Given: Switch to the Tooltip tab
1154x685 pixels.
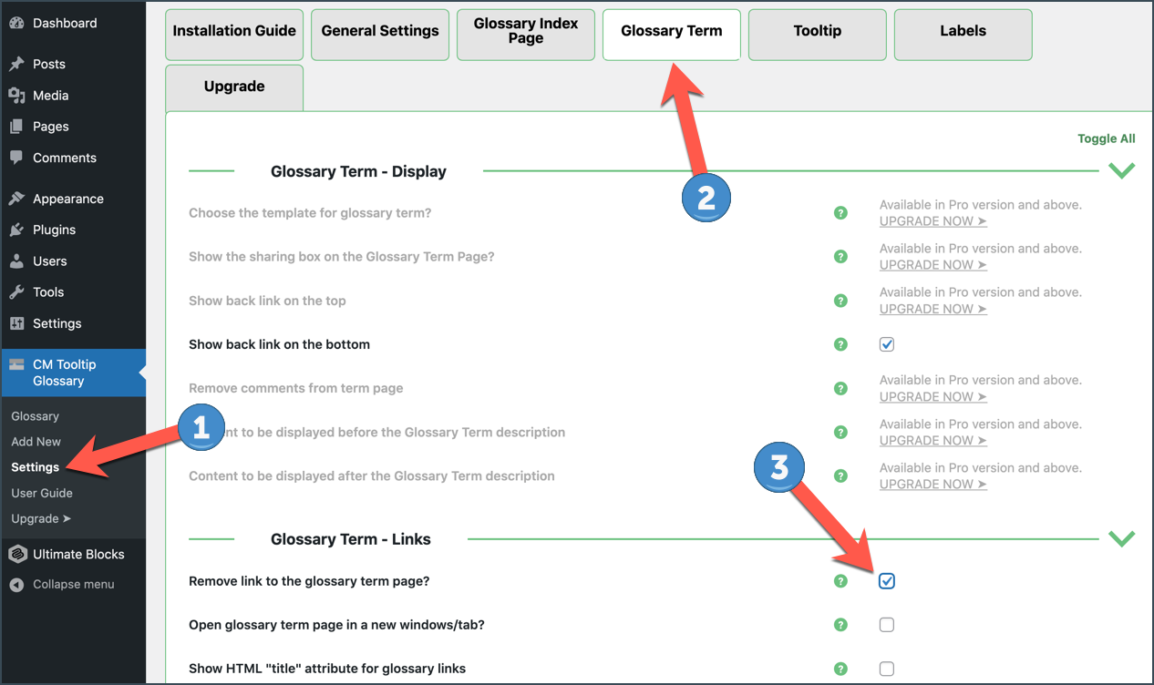Looking at the screenshot, I should (x=816, y=30).
